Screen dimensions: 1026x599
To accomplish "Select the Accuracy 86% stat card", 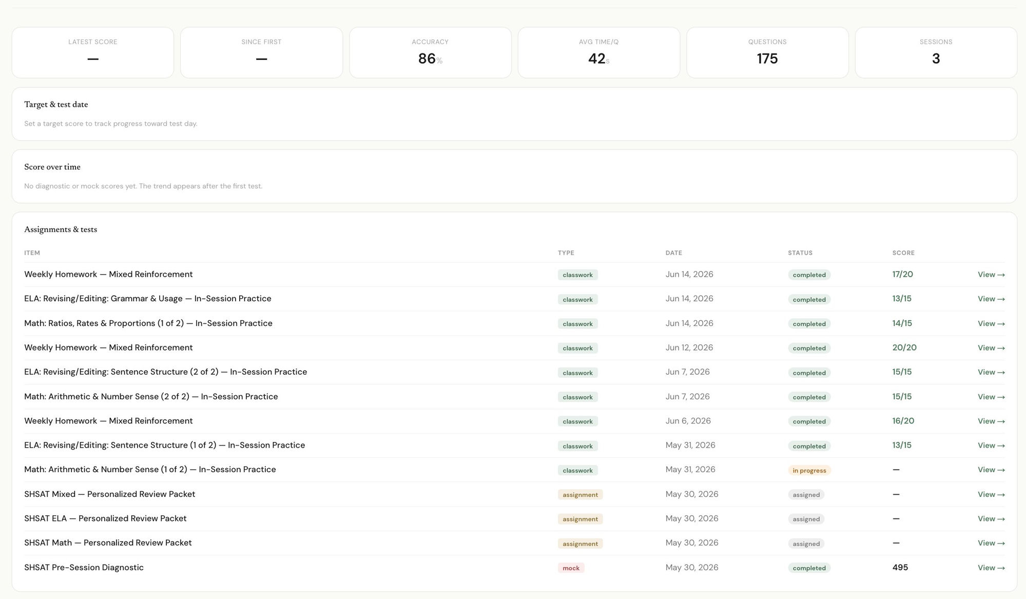I will pos(430,53).
